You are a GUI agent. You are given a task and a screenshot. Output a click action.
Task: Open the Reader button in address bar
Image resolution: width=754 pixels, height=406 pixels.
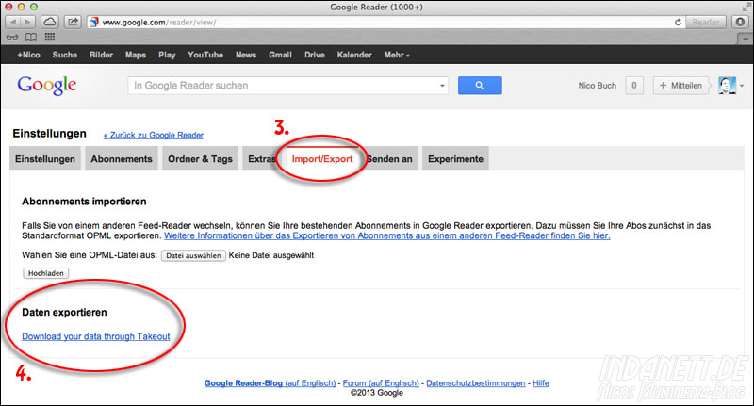tap(705, 22)
